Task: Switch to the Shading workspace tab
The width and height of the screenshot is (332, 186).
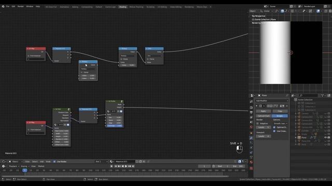Action: point(122,7)
